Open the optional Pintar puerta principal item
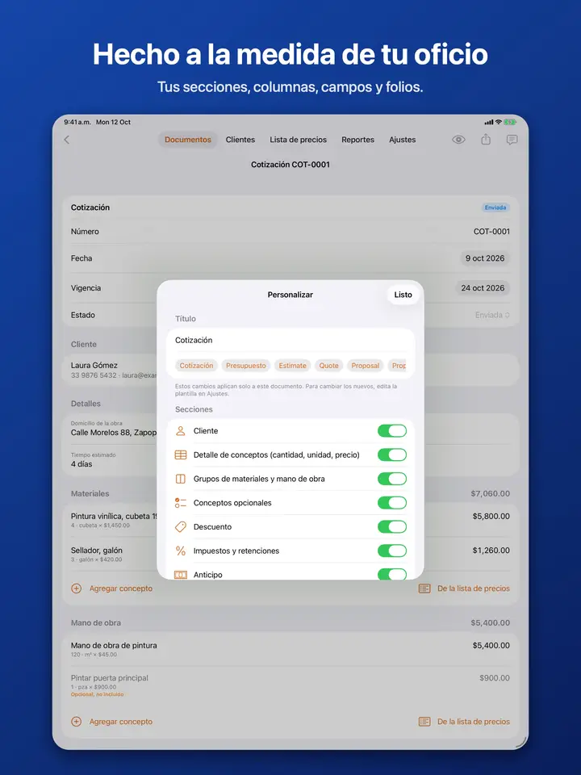The width and height of the screenshot is (581, 775). pyautogui.click(x=290, y=686)
